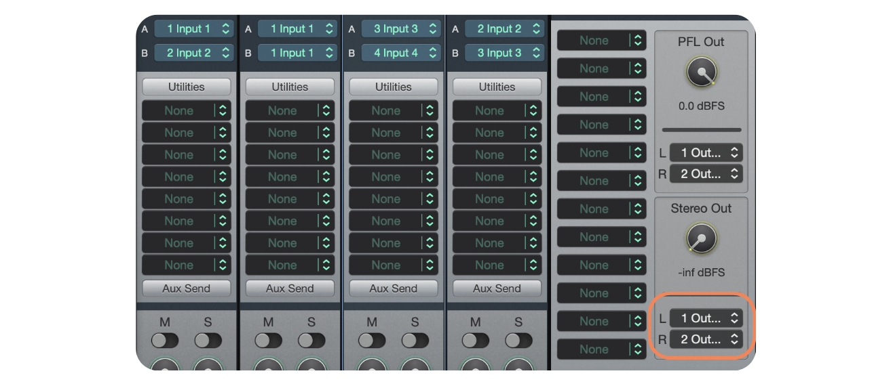Viewport: 893px width, 386px height.
Task: Open Stereo Out right output dropdown
Action: pyautogui.click(x=706, y=339)
